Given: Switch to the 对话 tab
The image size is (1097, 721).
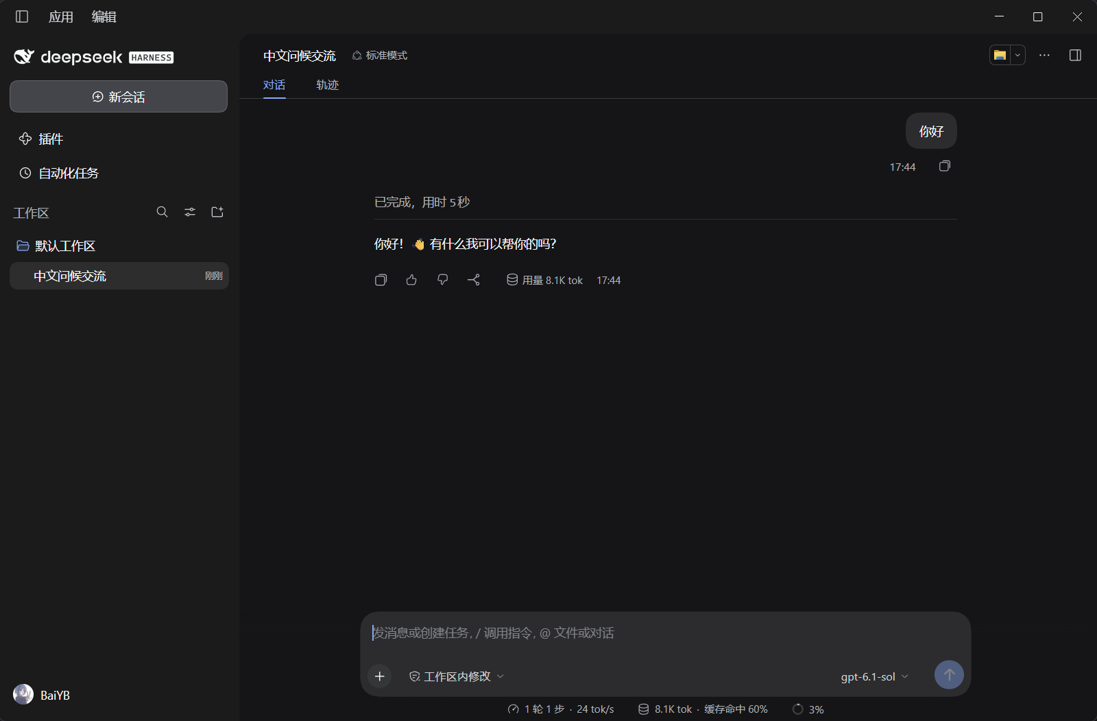Looking at the screenshot, I should tap(274, 85).
